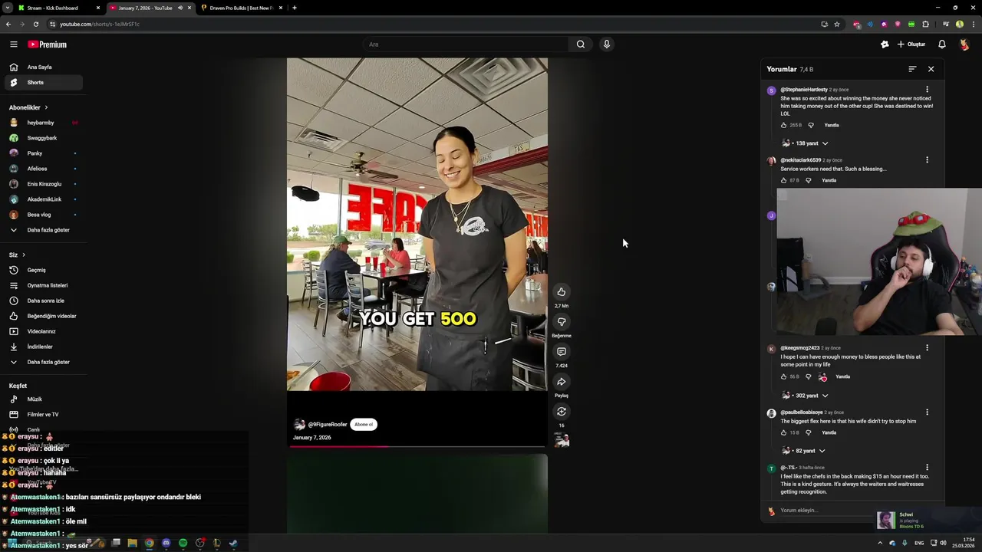Reply to paulbelloabisoye's comment via Yanıtla

pos(829,432)
